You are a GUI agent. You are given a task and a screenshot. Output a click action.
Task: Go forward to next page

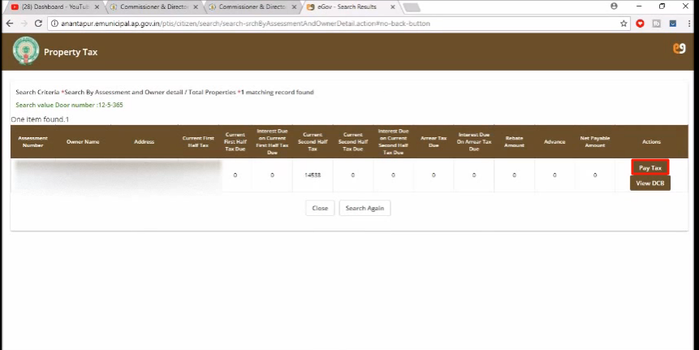(x=24, y=24)
